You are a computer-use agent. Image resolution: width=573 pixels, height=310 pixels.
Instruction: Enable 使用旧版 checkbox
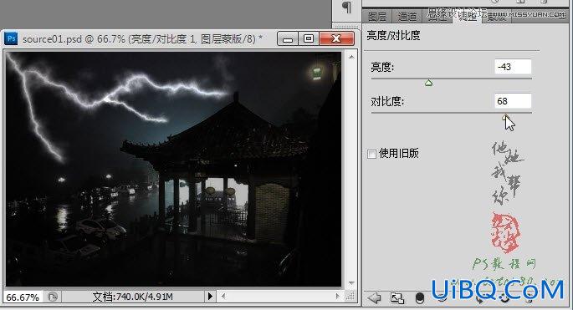tap(371, 154)
